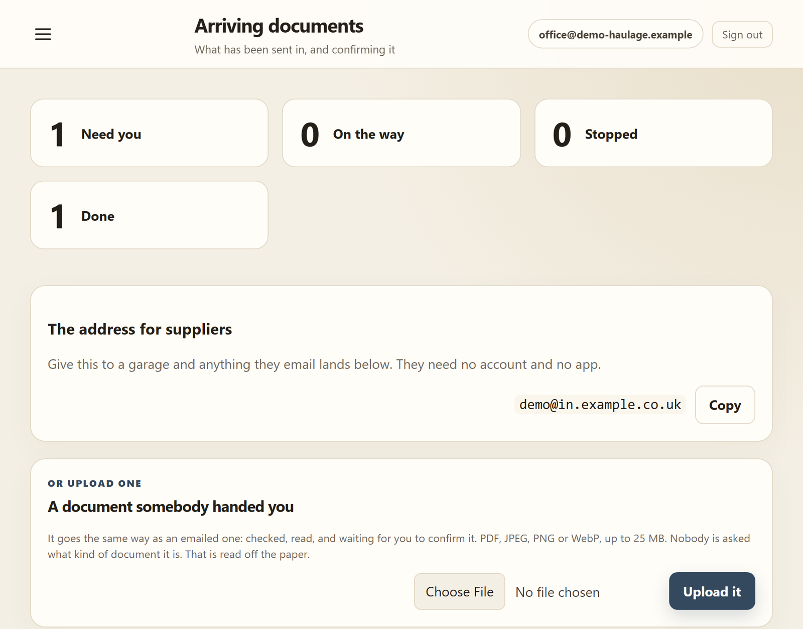Click the subtitle What has been sent in
This screenshot has height=629, width=803.
tap(295, 50)
